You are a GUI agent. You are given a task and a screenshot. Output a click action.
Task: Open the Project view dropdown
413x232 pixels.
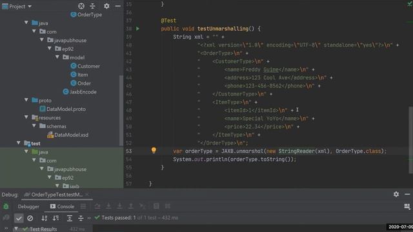[30, 6]
